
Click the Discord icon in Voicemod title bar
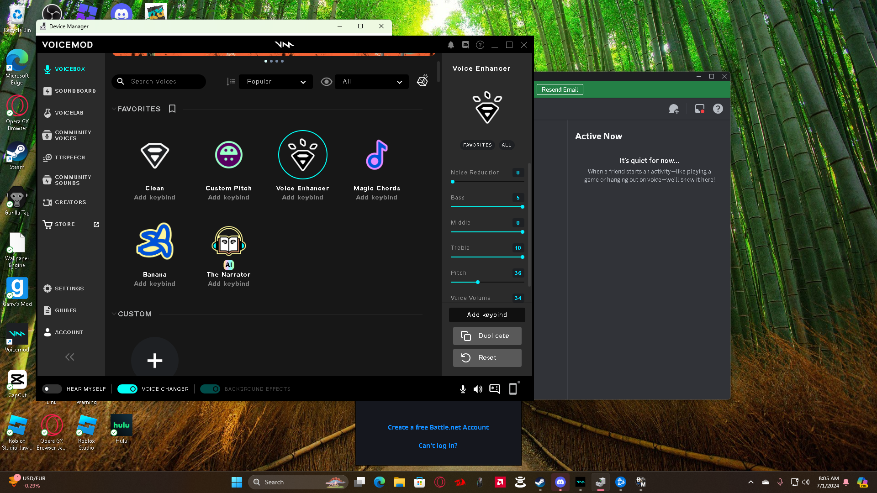pos(465,45)
